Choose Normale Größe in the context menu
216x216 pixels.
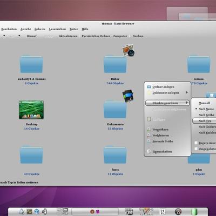pos(167,141)
